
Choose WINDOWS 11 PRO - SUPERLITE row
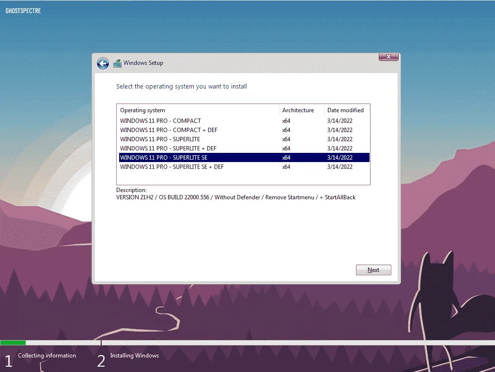tap(244, 139)
